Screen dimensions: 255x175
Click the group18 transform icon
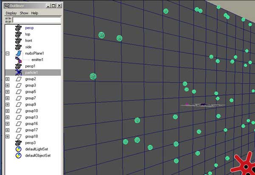pyautogui.click(x=19, y=136)
